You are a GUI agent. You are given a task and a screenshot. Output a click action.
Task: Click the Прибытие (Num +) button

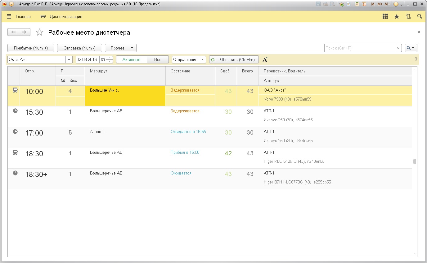click(x=31, y=48)
